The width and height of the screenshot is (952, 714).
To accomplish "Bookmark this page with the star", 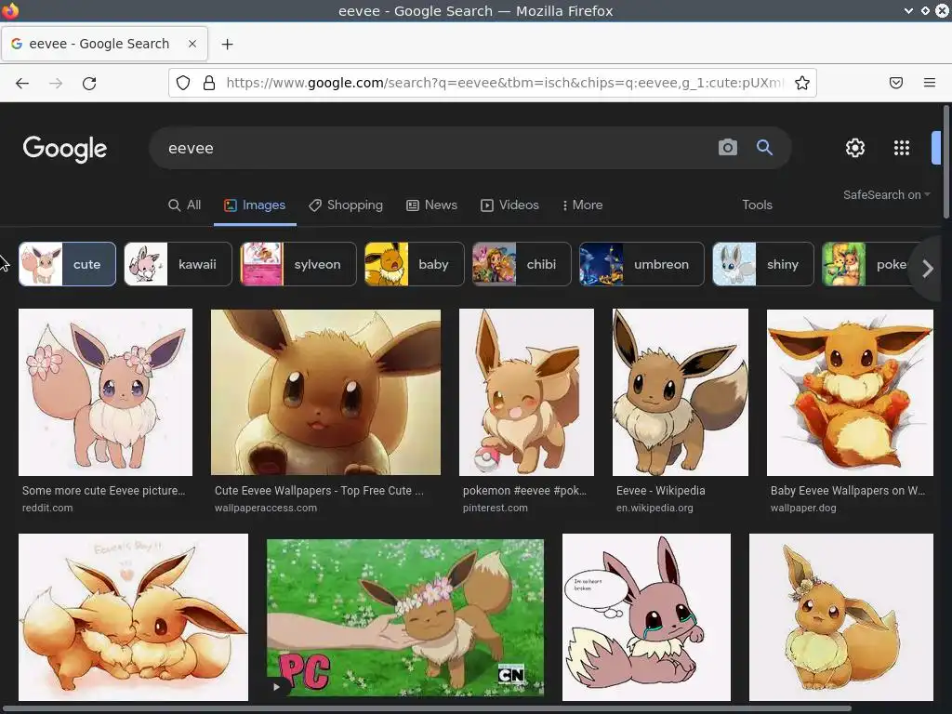I will tap(802, 83).
